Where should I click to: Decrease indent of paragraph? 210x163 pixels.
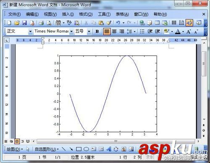pos(150,31)
